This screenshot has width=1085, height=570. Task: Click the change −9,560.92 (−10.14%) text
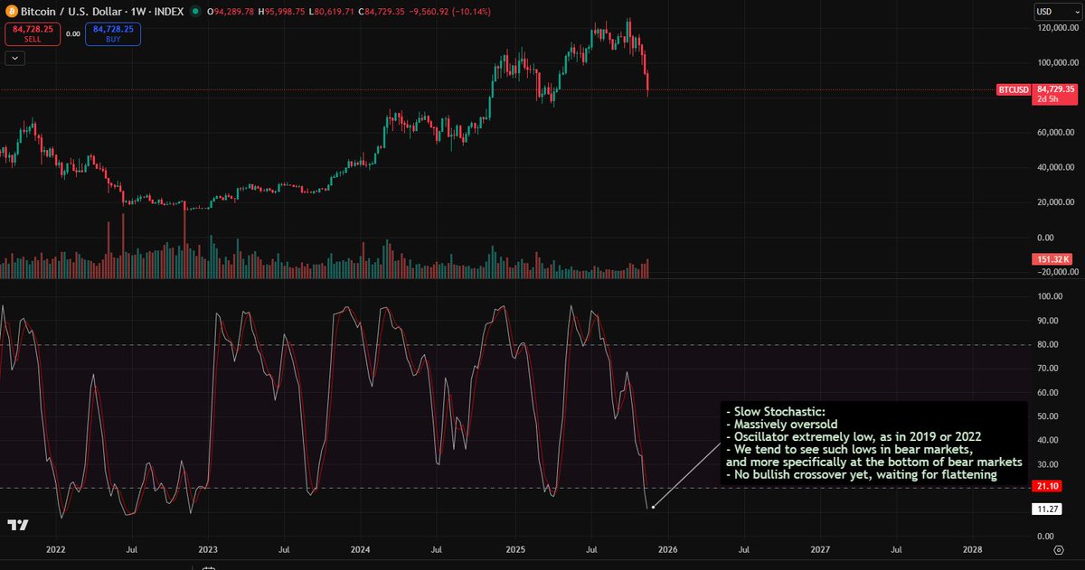449,11
